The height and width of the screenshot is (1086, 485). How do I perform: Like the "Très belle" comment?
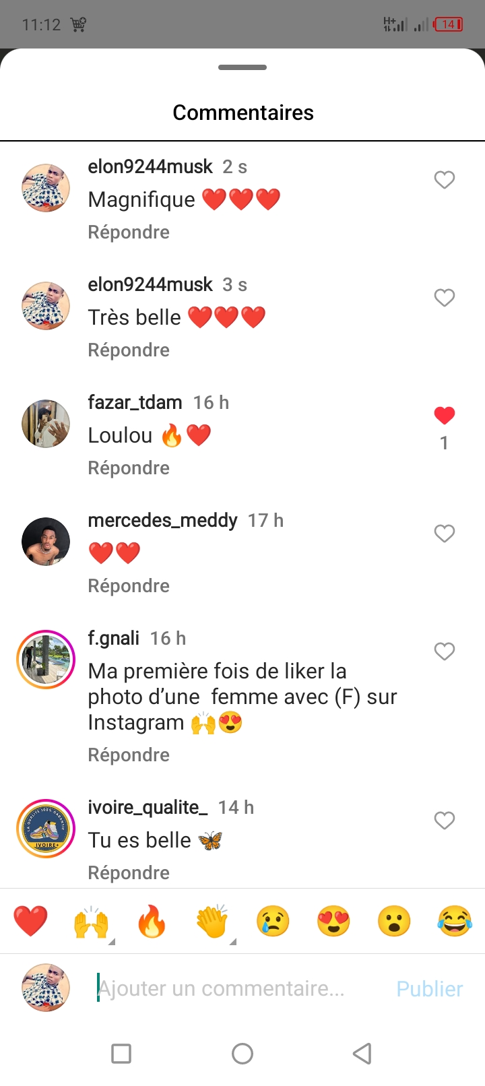click(444, 298)
